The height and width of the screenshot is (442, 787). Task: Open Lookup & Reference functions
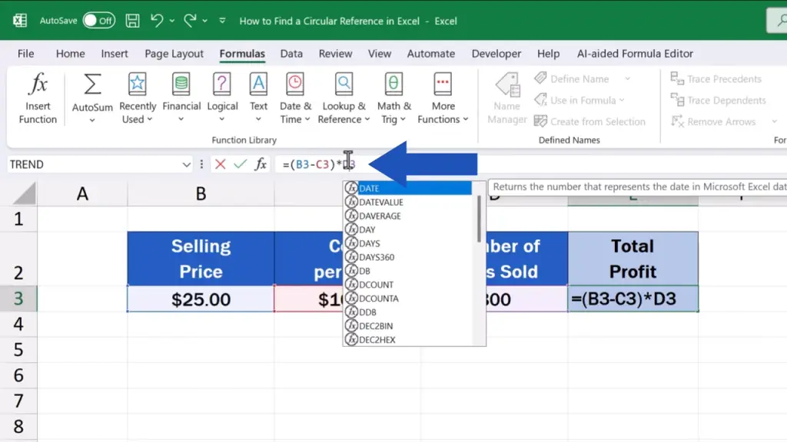(344, 84)
